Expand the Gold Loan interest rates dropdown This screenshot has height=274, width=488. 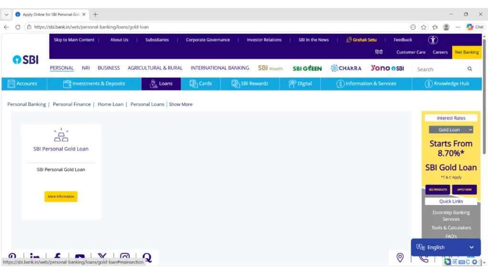click(x=451, y=129)
